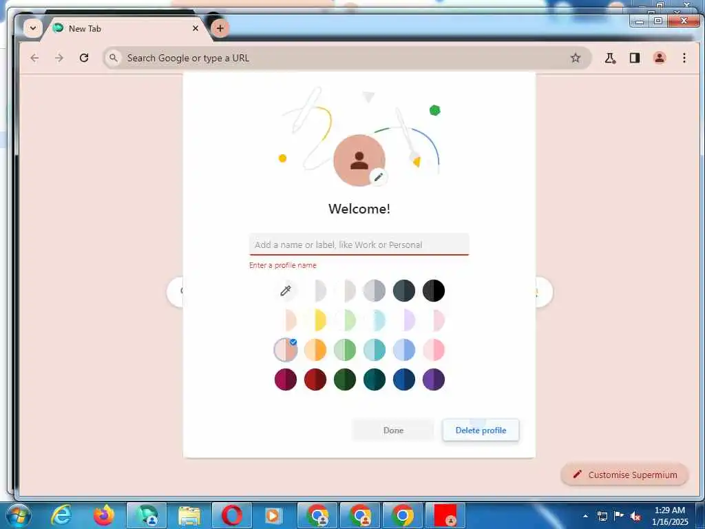Open the Action Center flag icon

point(619,515)
